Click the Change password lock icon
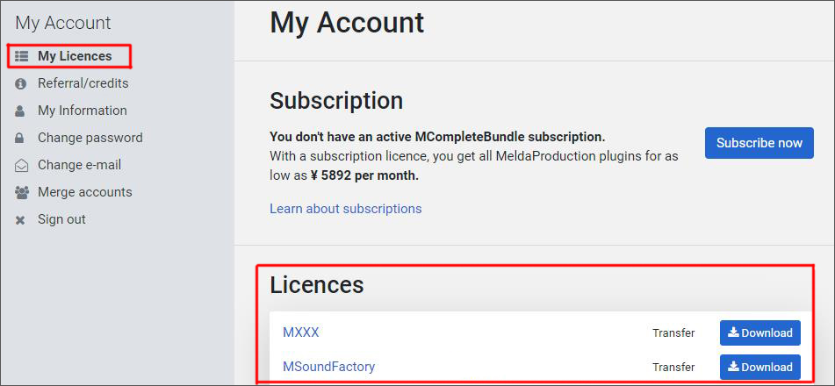 [19, 139]
